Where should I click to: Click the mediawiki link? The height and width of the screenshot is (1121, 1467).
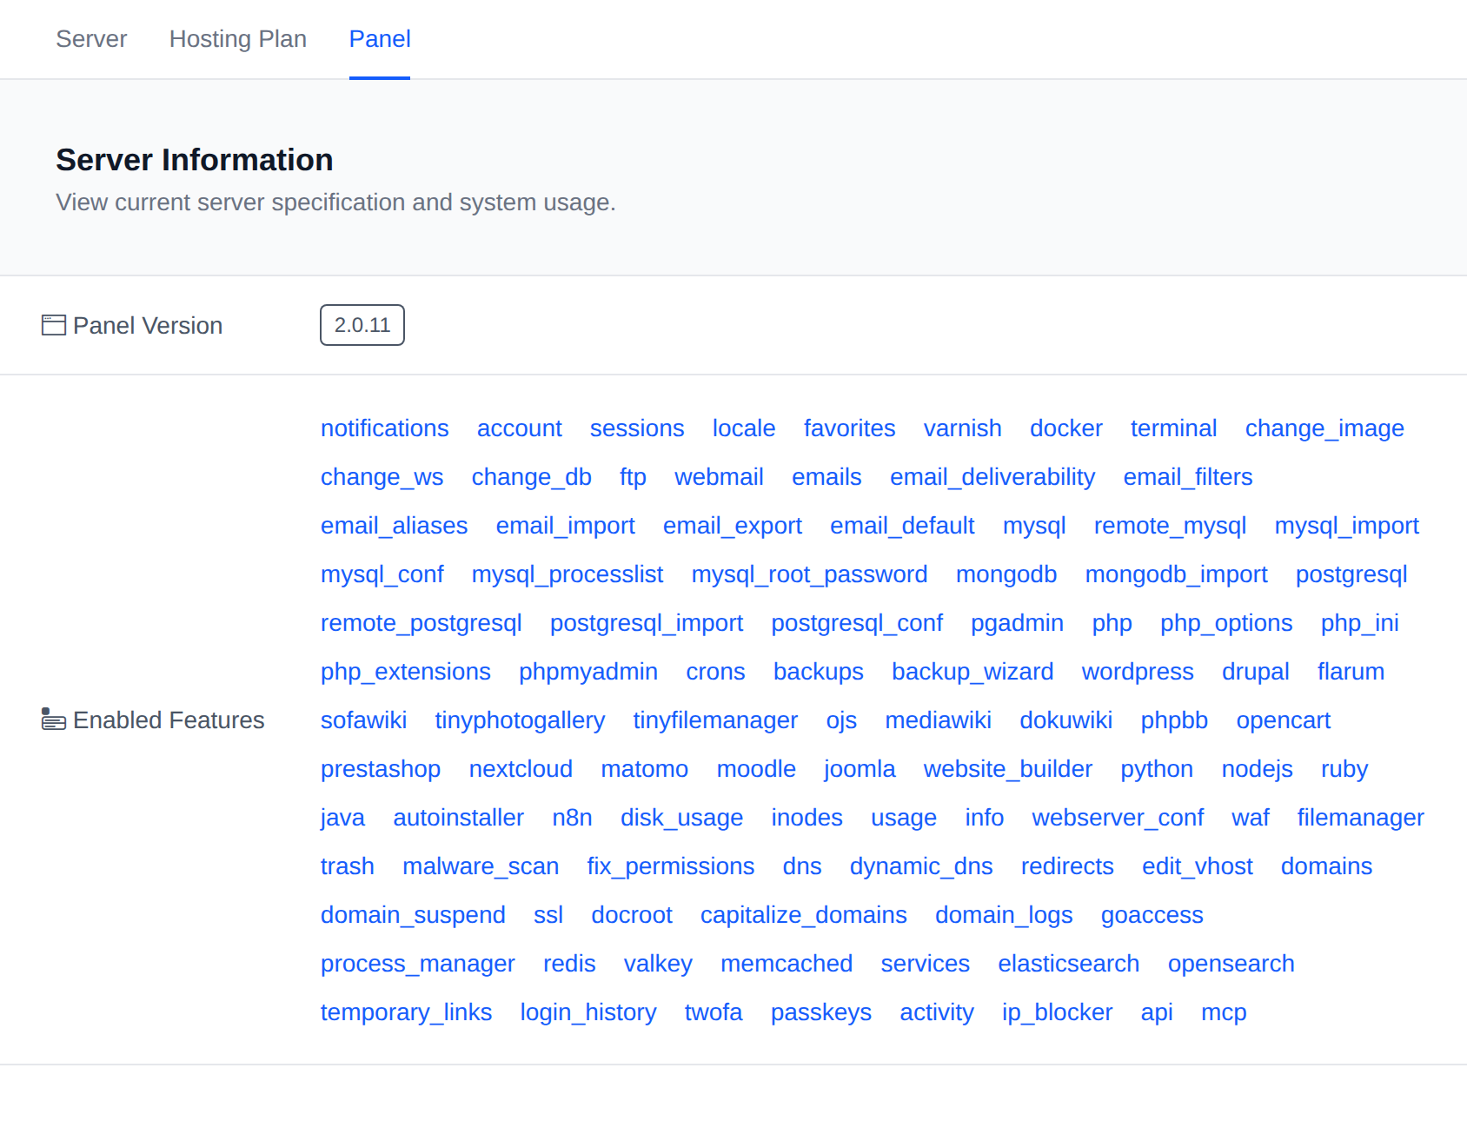(938, 720)
